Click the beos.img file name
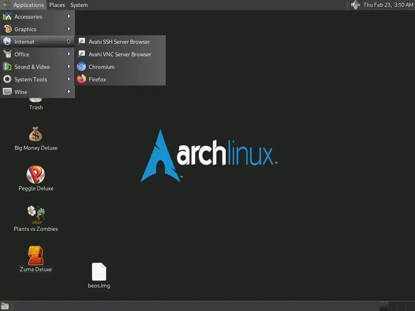415x311 pixels. pyautogui.click(x=99, y=285)
